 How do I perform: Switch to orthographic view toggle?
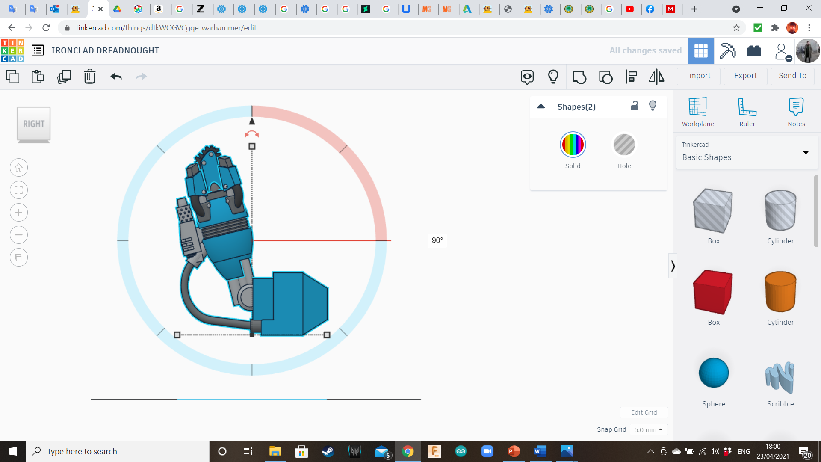(x=19, y=258)
